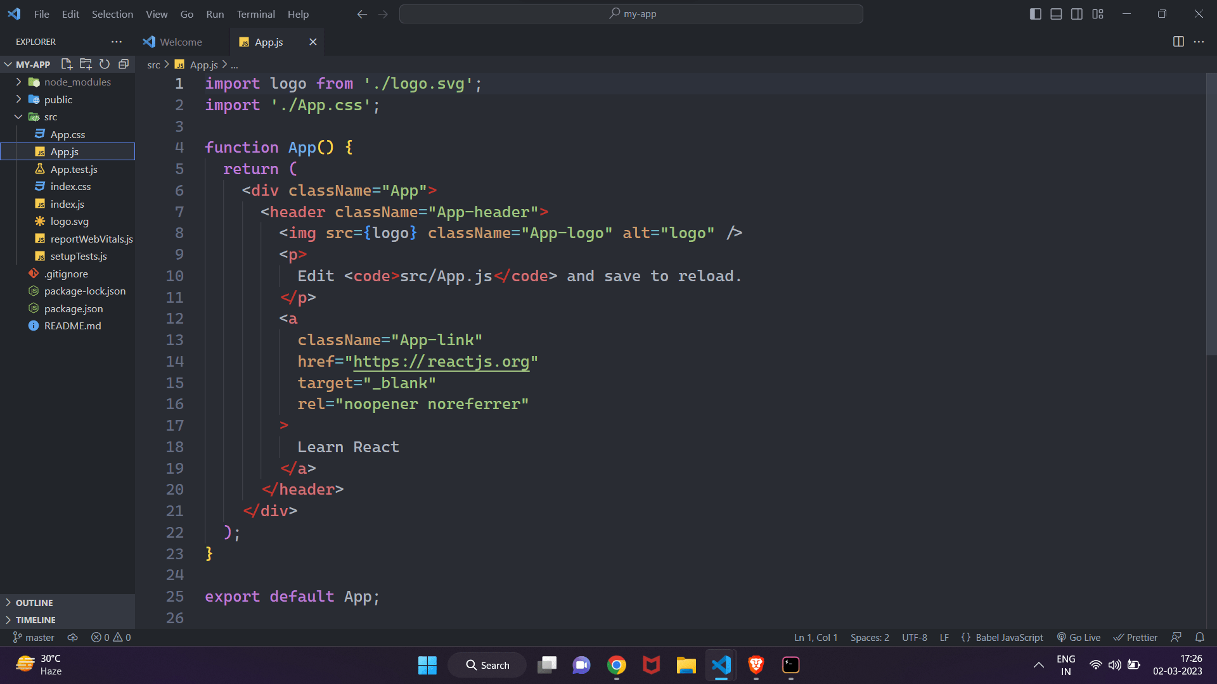Click the Split Editor Right icon
Screen dimensions: 1217x684
[x=1178, y=42]
